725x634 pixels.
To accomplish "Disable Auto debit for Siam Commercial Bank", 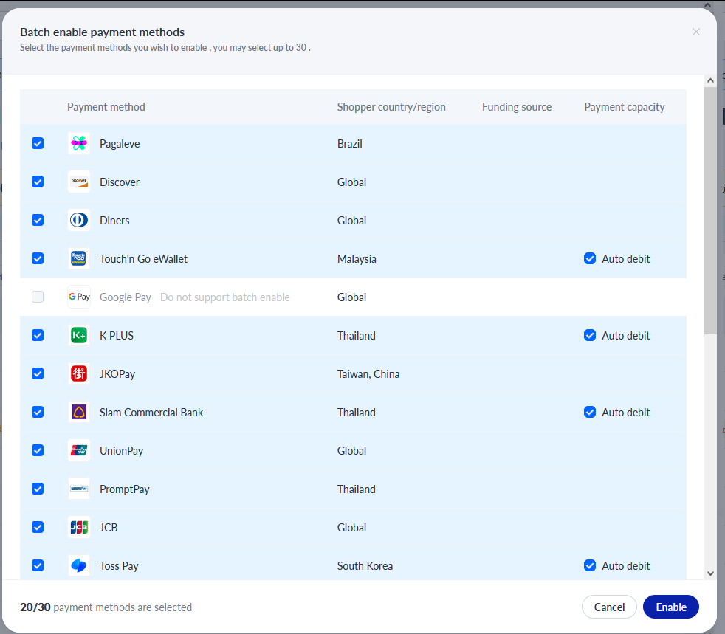I will [x=590, y=412].
